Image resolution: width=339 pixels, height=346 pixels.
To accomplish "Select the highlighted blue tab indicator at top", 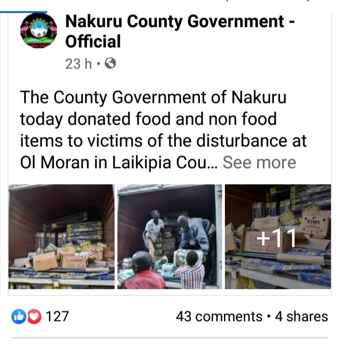I will [x=24, y=12].
